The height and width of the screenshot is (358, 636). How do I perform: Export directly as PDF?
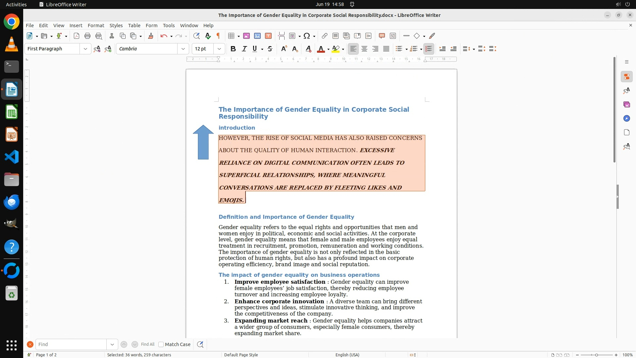point(77,36)
